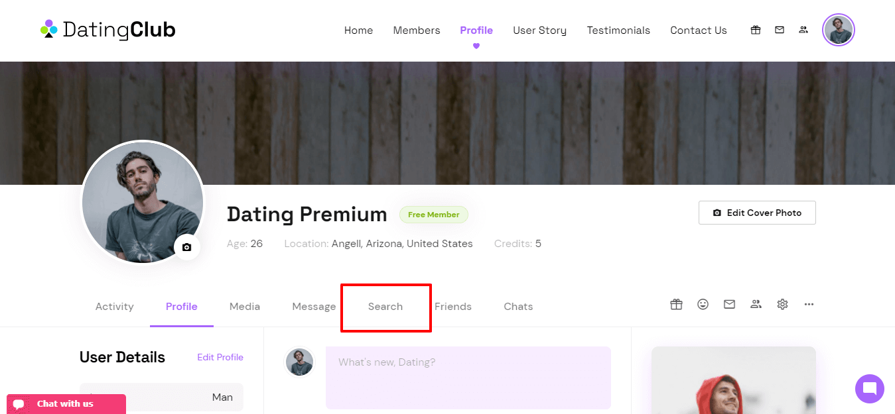Open the mail icon in top header

point(780,30)
